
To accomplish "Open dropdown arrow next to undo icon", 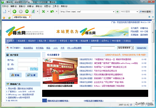I will [x=56, y=11].
